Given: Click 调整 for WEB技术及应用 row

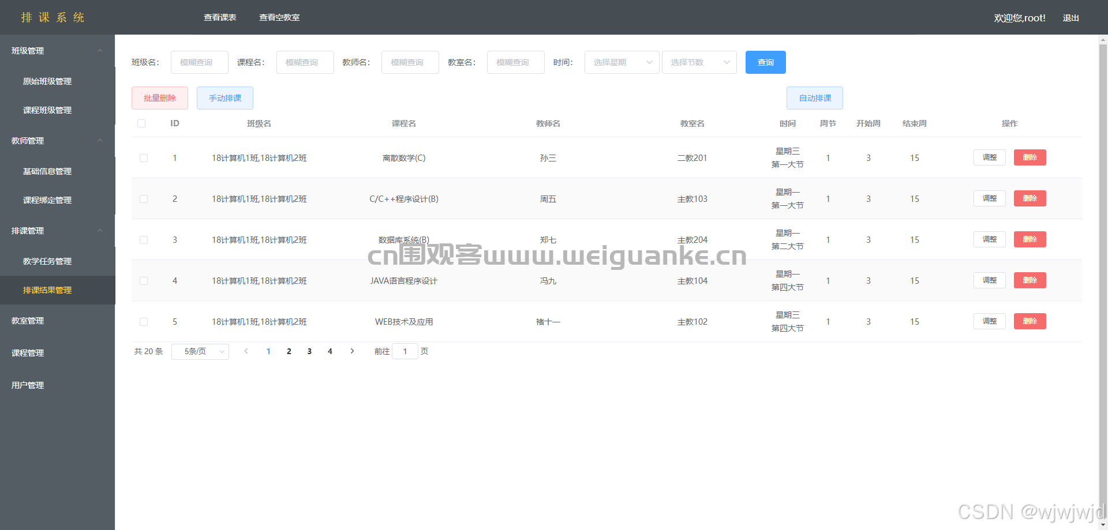Looking at the screenshot, I should tap(990, 321).
